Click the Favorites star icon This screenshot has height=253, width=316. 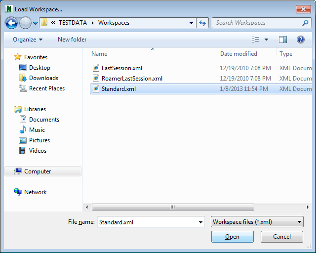(x=18, y=57)
